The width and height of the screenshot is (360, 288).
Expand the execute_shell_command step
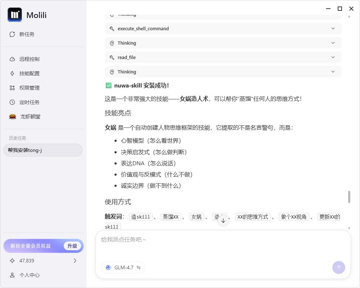coord(223,28)
